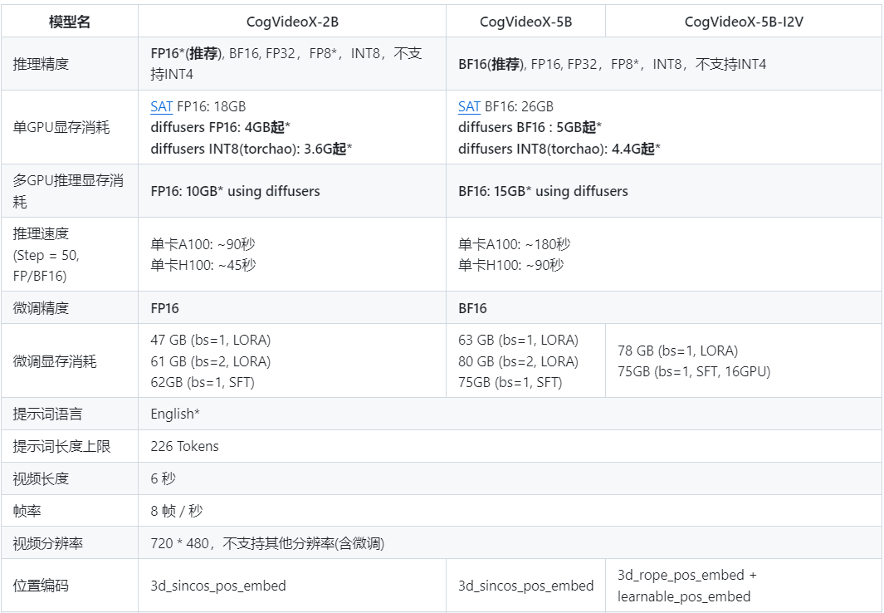Click the text 75GB (bs=1, SFT, 16GPU)

point(694,371)
